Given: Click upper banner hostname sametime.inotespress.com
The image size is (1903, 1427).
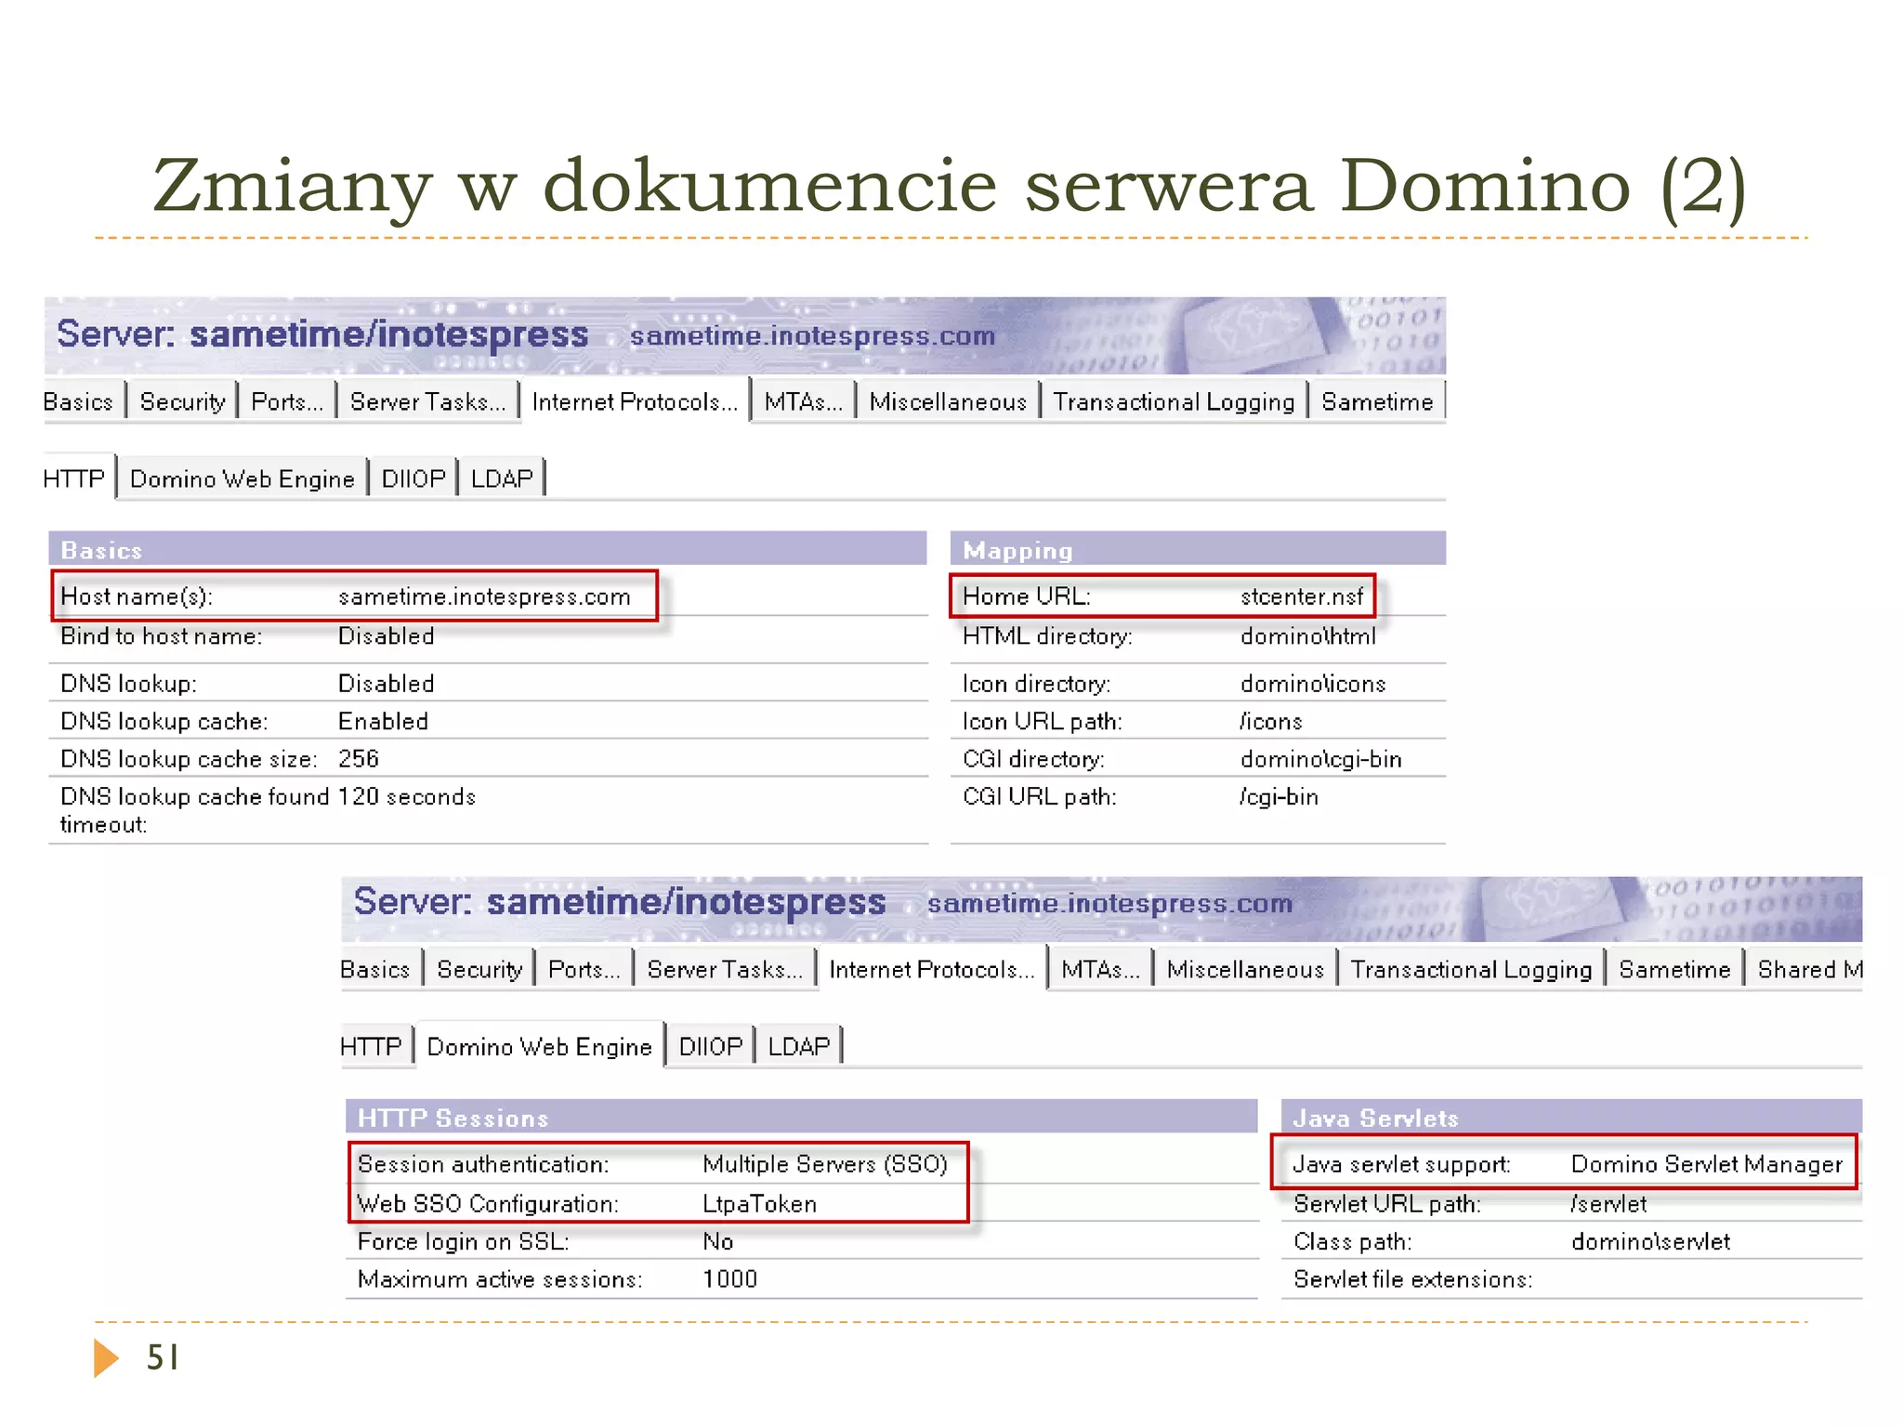Looking at the screenshot, I should [812, 335].
